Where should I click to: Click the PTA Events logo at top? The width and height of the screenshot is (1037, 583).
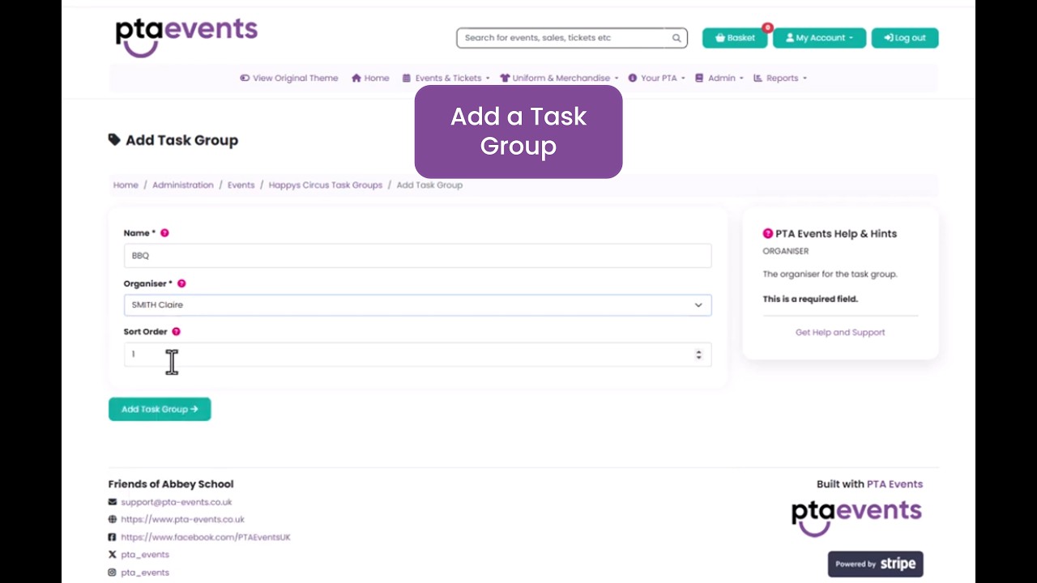pyautogui.click(x=186, y=37)
